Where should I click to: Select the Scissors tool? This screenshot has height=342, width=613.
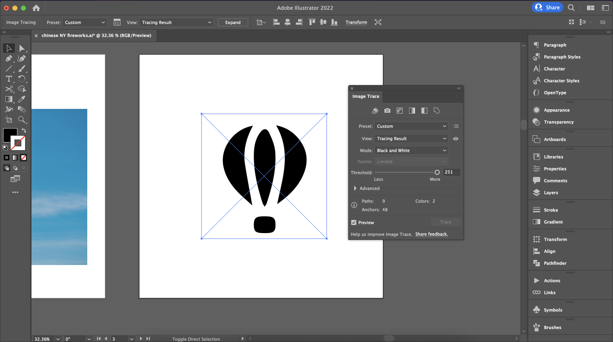tap(9, 89)
